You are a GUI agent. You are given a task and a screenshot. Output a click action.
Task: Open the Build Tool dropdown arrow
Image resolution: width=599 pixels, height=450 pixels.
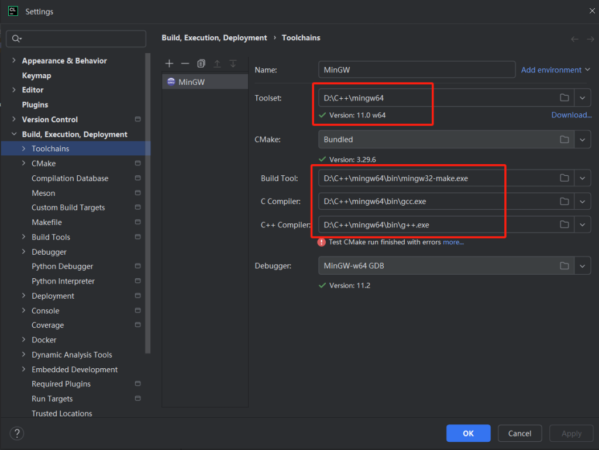pos(582,178)
